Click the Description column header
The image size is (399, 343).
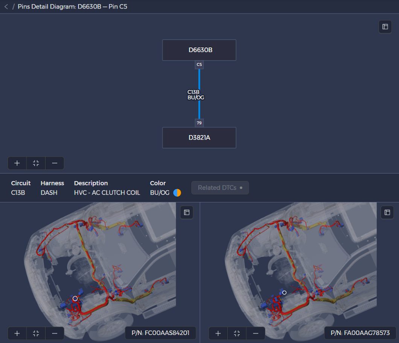(91, 183)
